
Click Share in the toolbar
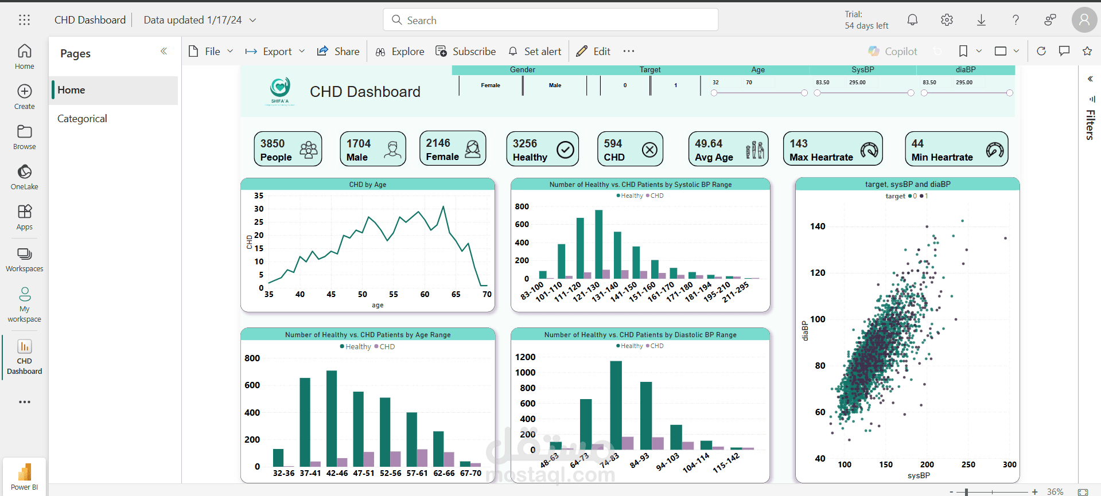[339, 51]
